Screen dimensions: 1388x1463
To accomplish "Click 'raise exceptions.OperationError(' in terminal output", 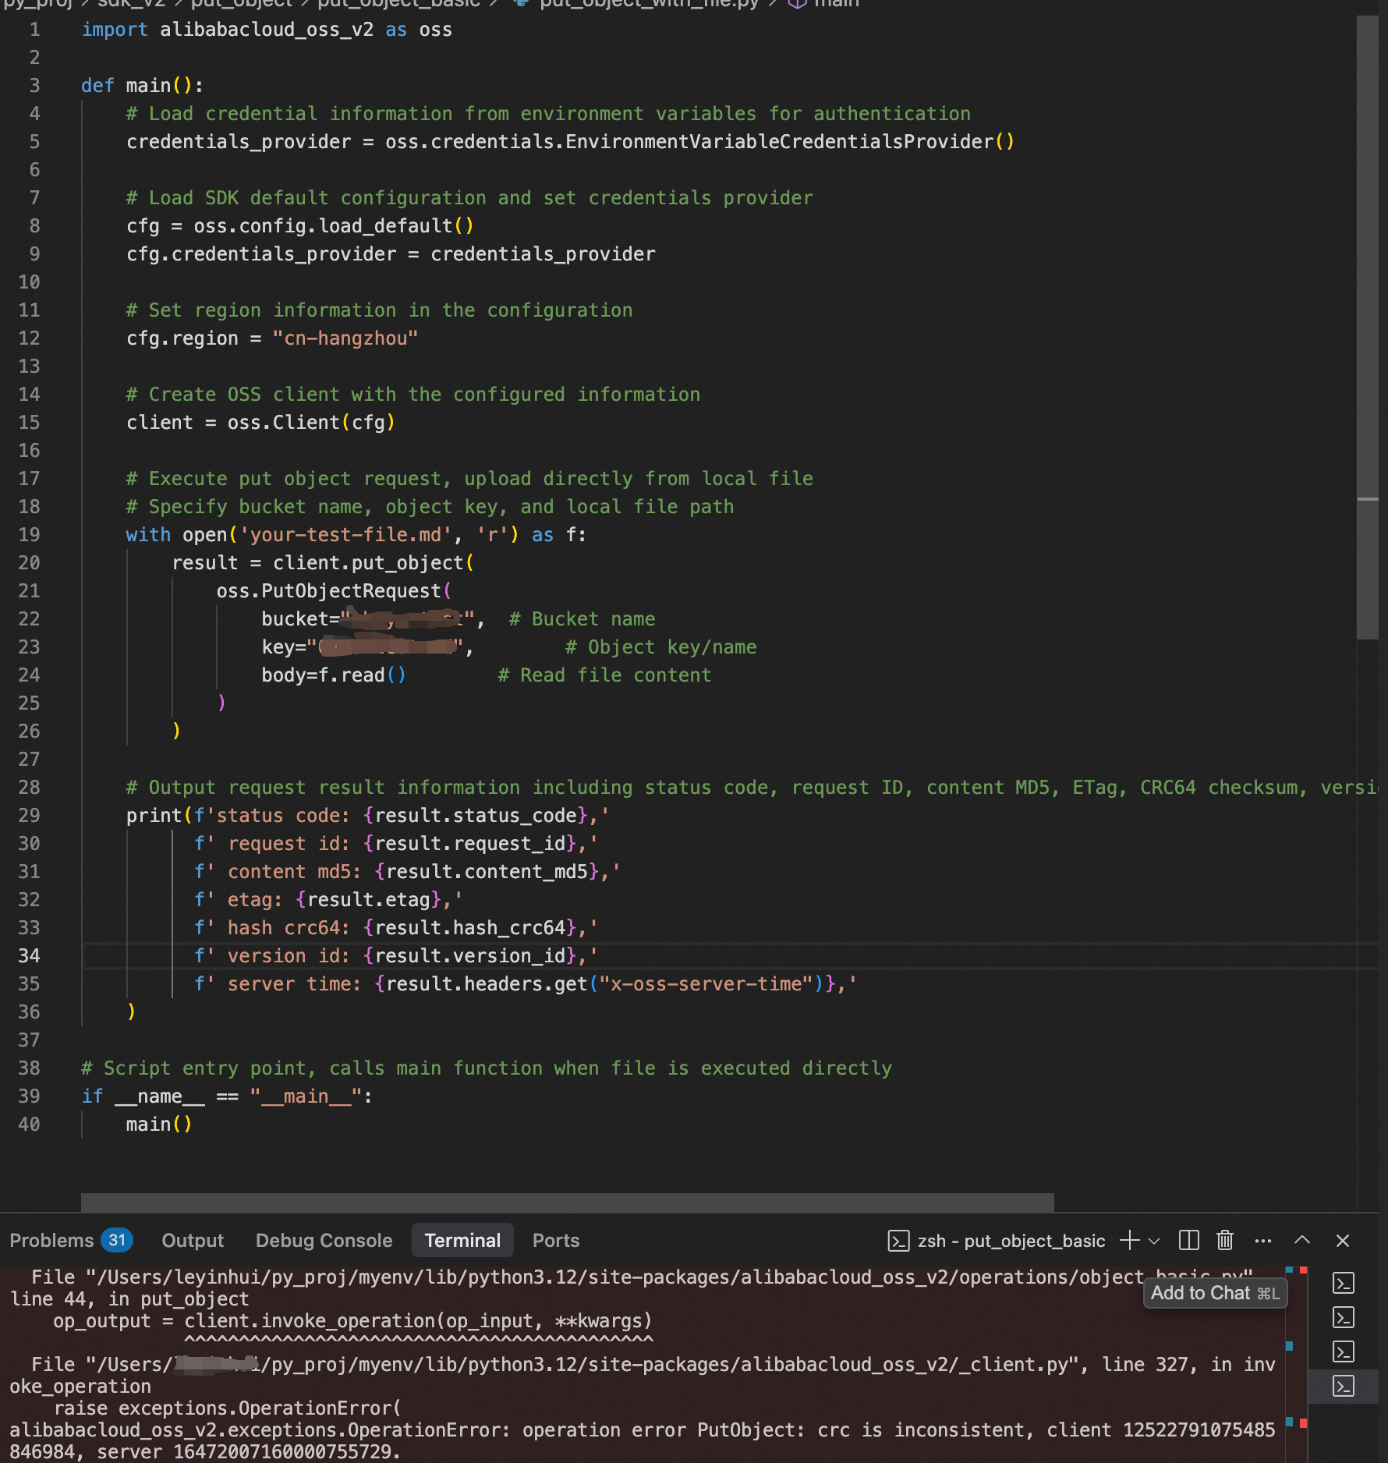I will pos(228,1408).
